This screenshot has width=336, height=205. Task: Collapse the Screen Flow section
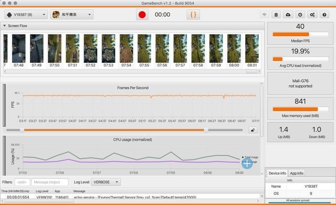[5, 26]
